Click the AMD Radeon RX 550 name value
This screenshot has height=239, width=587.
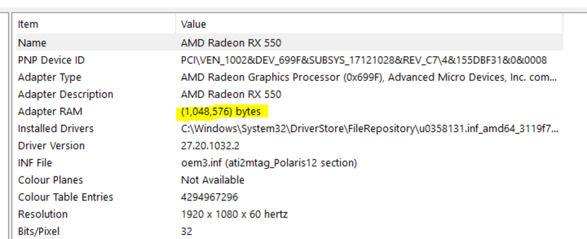click(x=231, y=43)
